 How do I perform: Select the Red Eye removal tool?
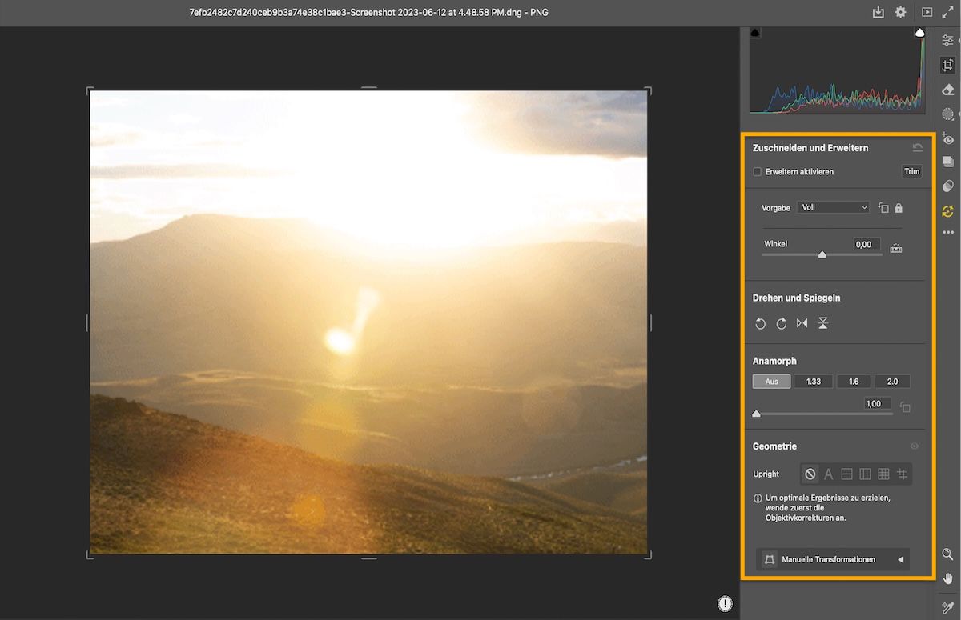coord(947,138)
